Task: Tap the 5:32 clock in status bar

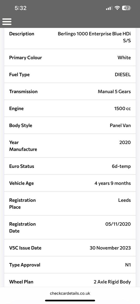Action: (20, 8)
